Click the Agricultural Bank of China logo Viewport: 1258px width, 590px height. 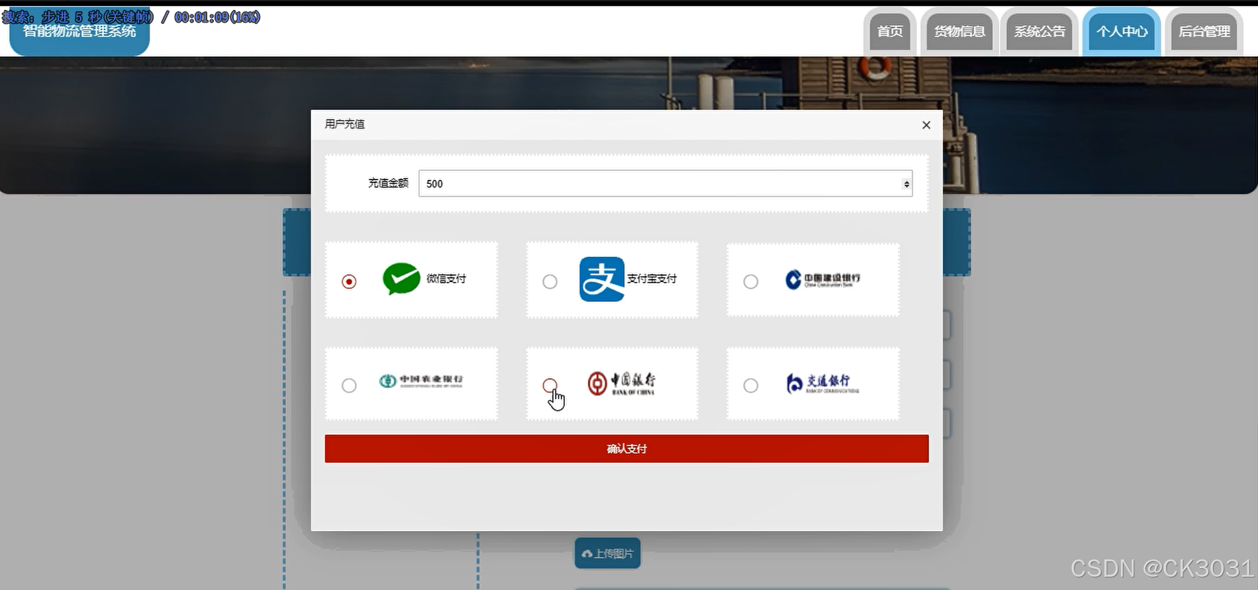coord(421,381)
